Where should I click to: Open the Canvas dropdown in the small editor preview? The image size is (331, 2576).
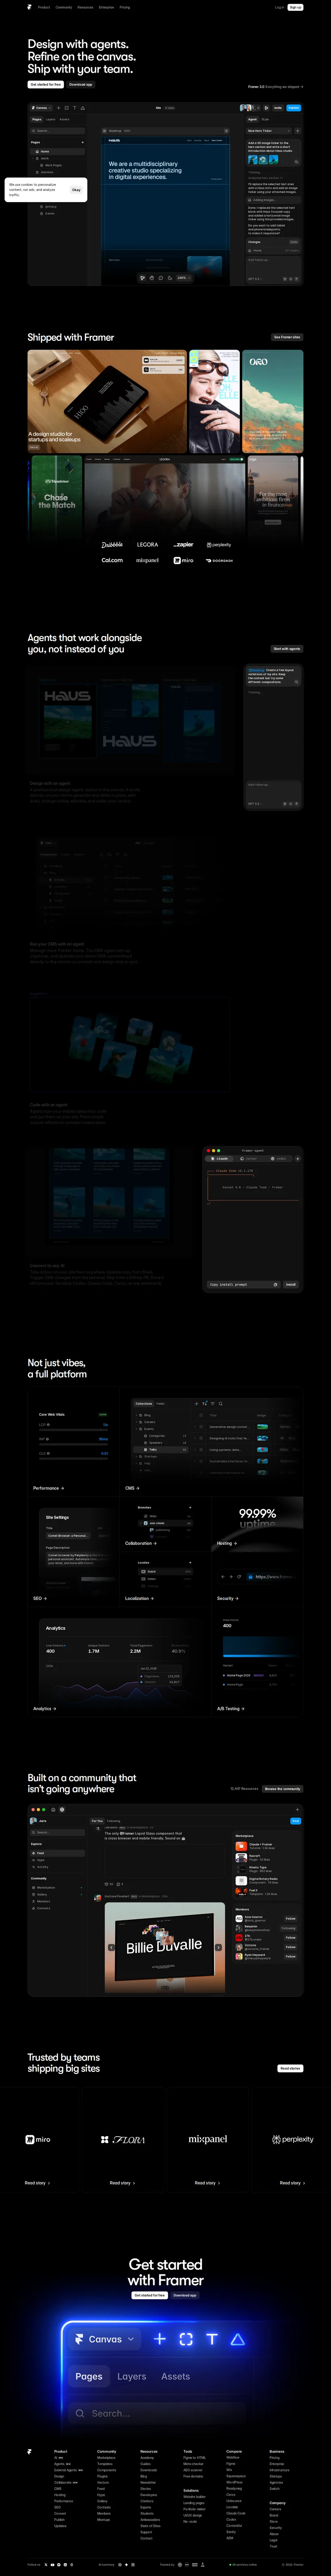[x=41, y=108]
